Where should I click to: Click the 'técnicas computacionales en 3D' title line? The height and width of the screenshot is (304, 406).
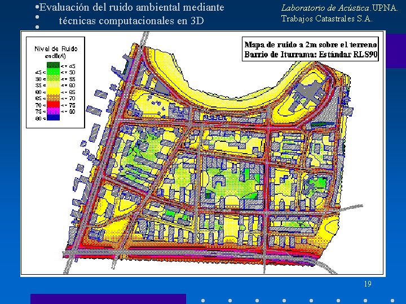pyautogui.click(x=131, y=20)
